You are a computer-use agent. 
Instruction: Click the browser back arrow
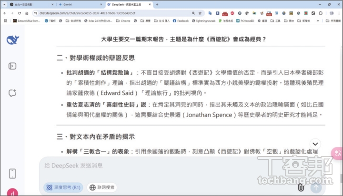click(4, 13)
